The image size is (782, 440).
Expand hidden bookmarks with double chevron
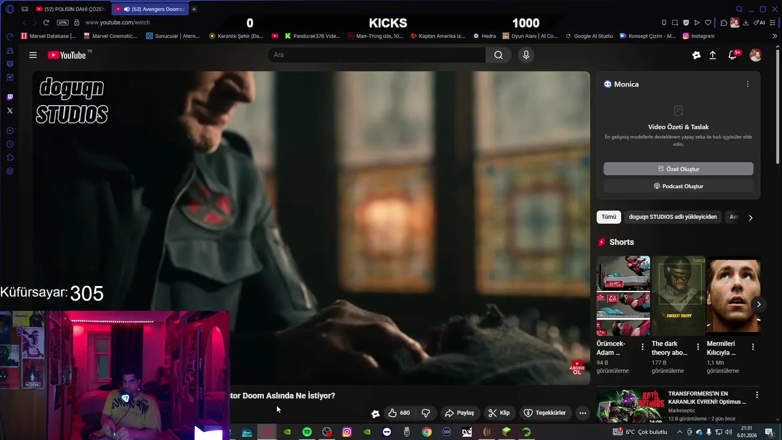pos(775,36)
